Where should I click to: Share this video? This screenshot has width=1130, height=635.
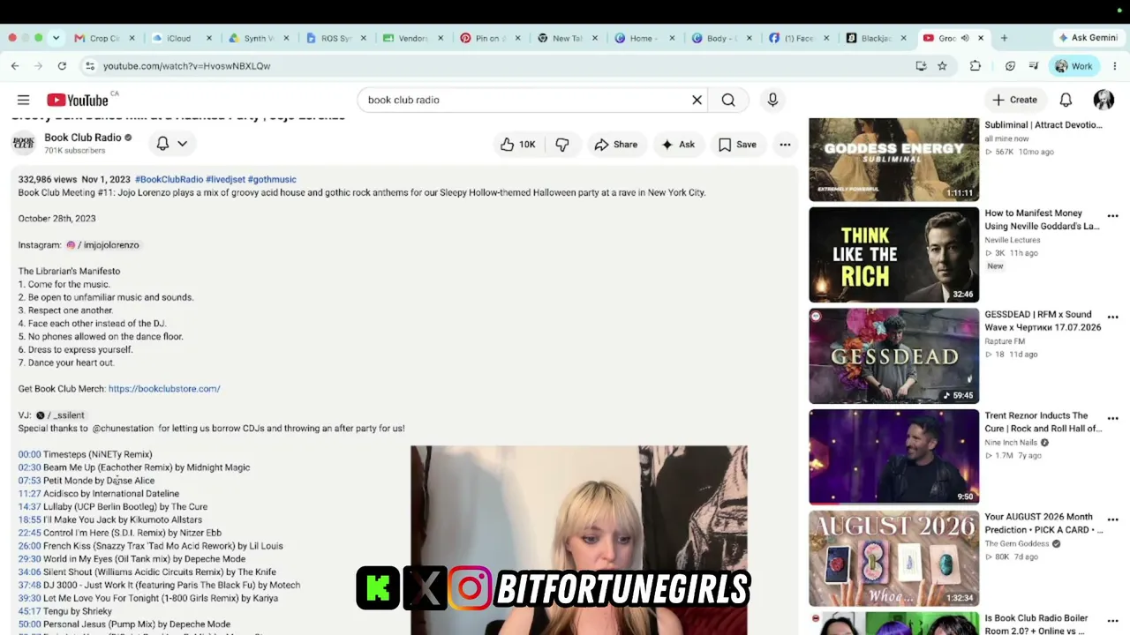(615, 145)
